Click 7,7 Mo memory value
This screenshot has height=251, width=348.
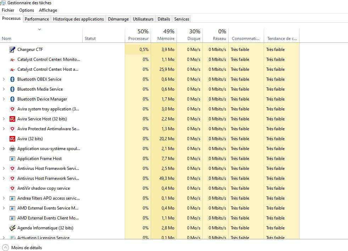click(168, 159)
